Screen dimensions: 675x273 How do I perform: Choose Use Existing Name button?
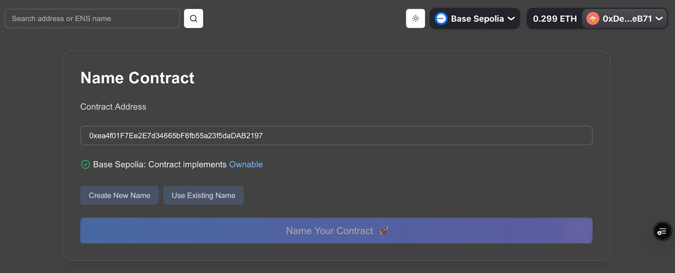(x=204, y=195)
